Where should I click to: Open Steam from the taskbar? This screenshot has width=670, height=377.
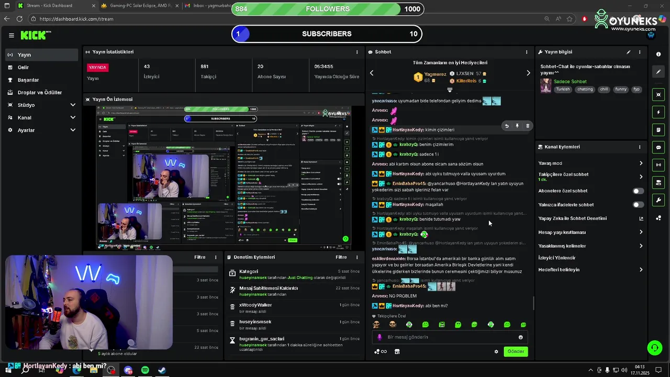[x=162, y=370]
